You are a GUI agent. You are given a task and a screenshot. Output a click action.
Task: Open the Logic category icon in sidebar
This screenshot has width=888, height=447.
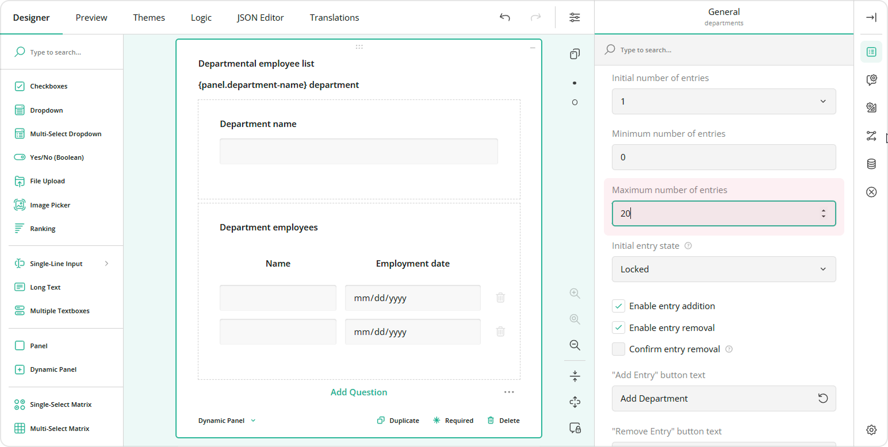click(x=871, y=136)
